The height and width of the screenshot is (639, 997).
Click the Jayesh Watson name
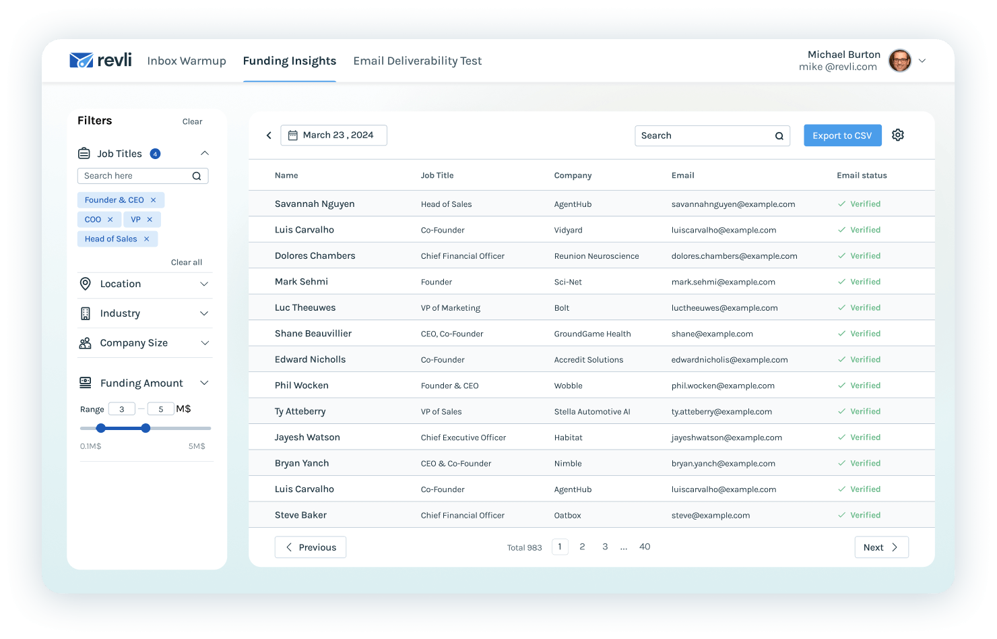click(x=307, y=437)
